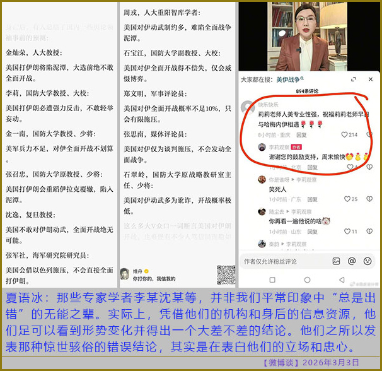Click the 李莉观察 author name in reply
The image size is (382, 371).
[x=279, y=147]
